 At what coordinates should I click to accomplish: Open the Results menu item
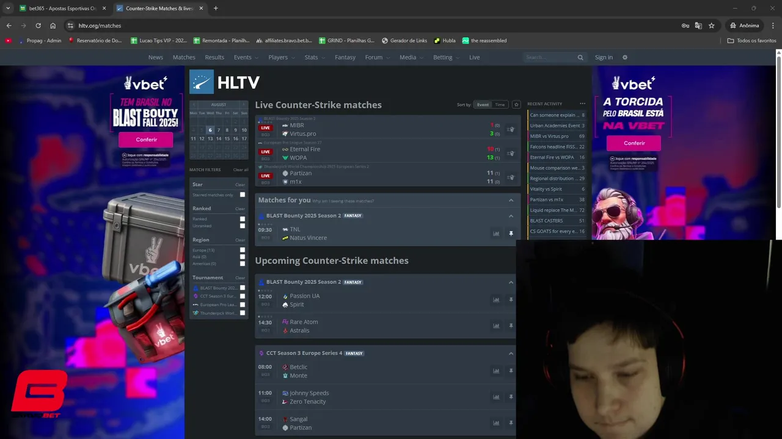(x=214, y=57)
